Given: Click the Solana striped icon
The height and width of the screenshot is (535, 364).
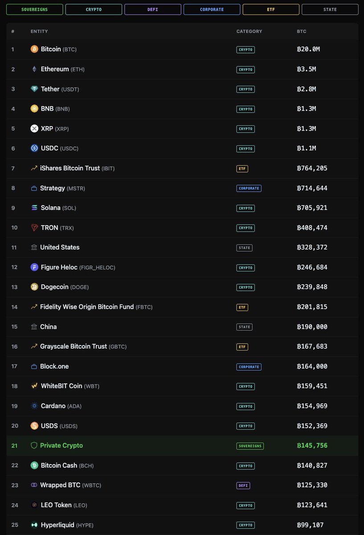Looking at the screenshot, I should click(34, 208).
